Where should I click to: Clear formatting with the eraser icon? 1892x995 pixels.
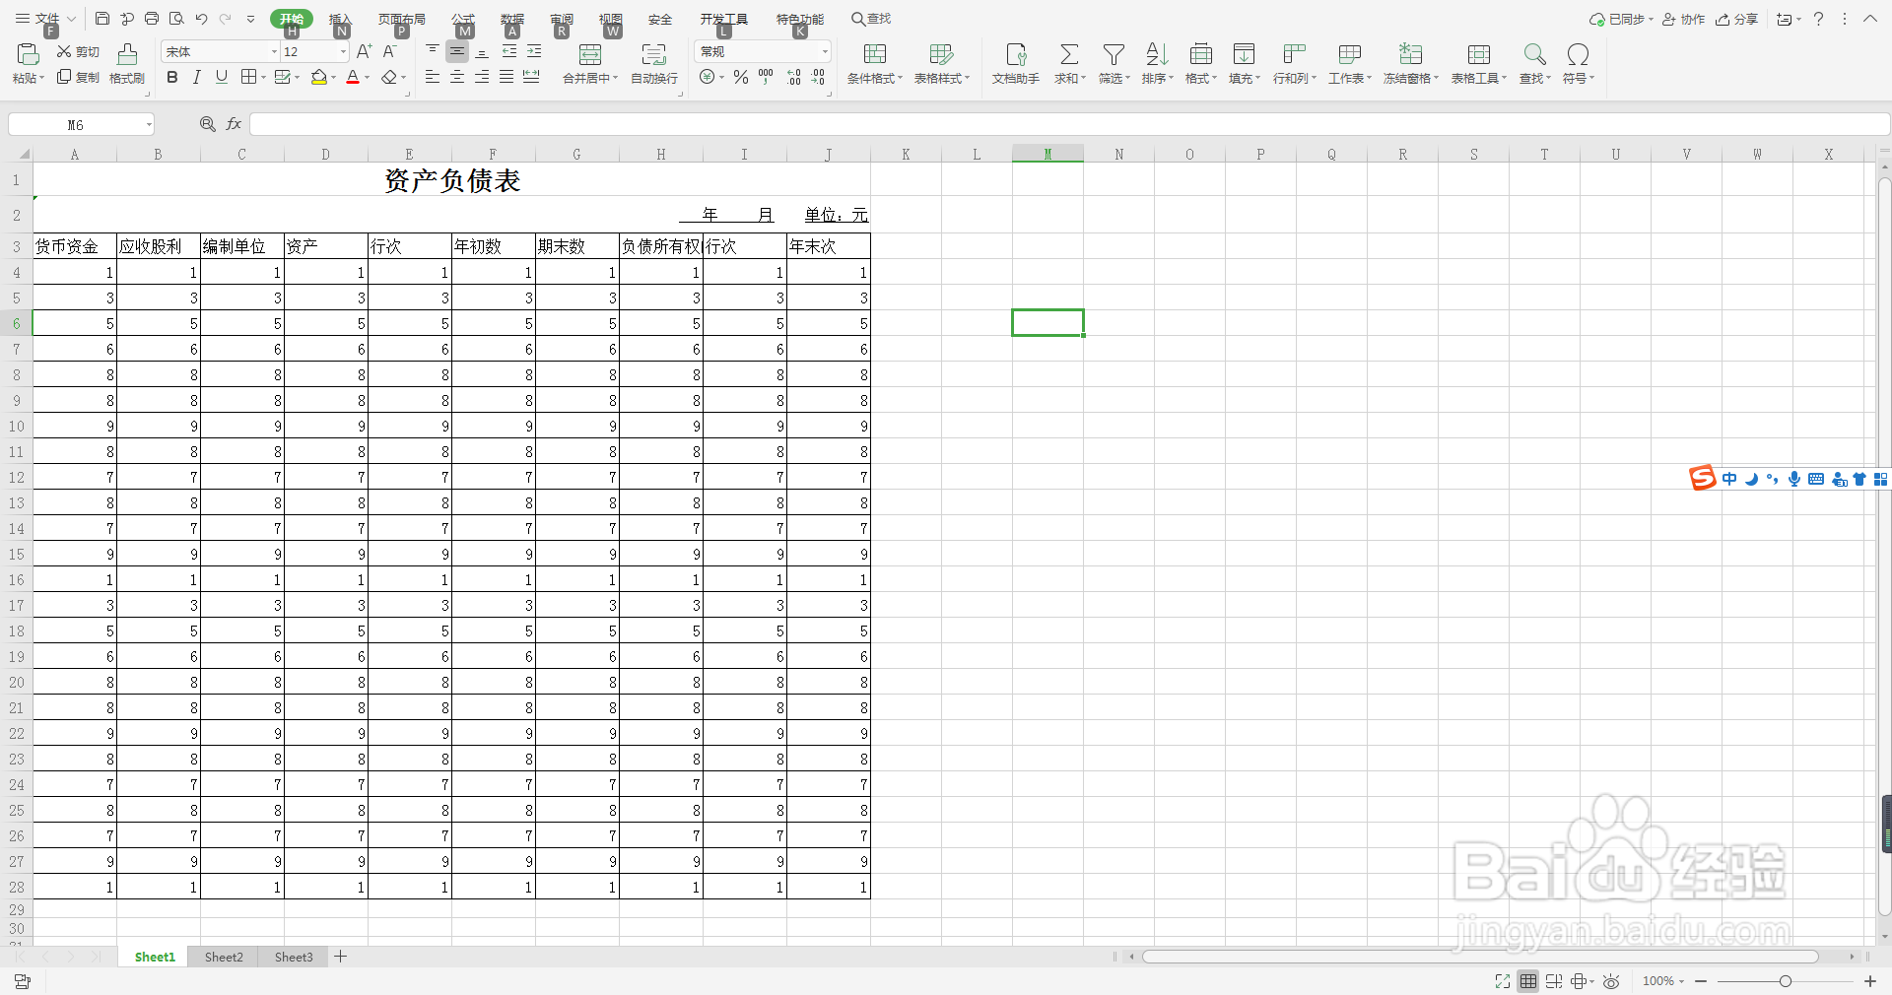click(389, 77)
